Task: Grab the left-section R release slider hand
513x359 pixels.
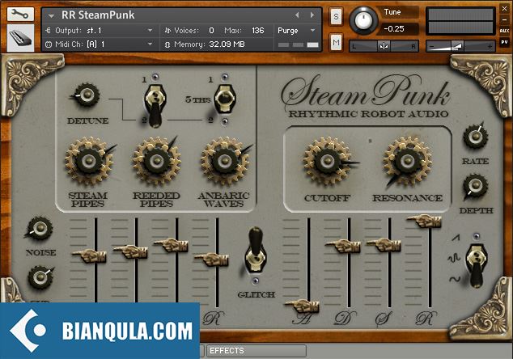Action: point(211,260)
